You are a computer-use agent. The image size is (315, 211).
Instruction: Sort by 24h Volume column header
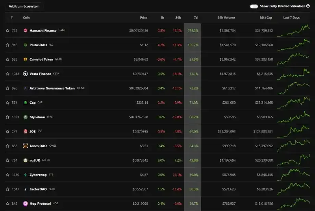pos(226,18)
